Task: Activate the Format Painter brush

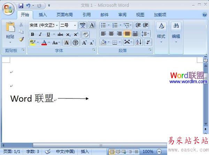Action: [21, 39]
